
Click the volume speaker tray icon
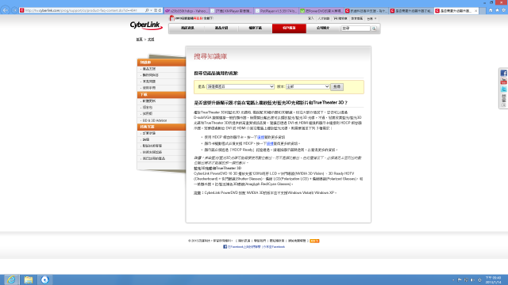[472, 280]
